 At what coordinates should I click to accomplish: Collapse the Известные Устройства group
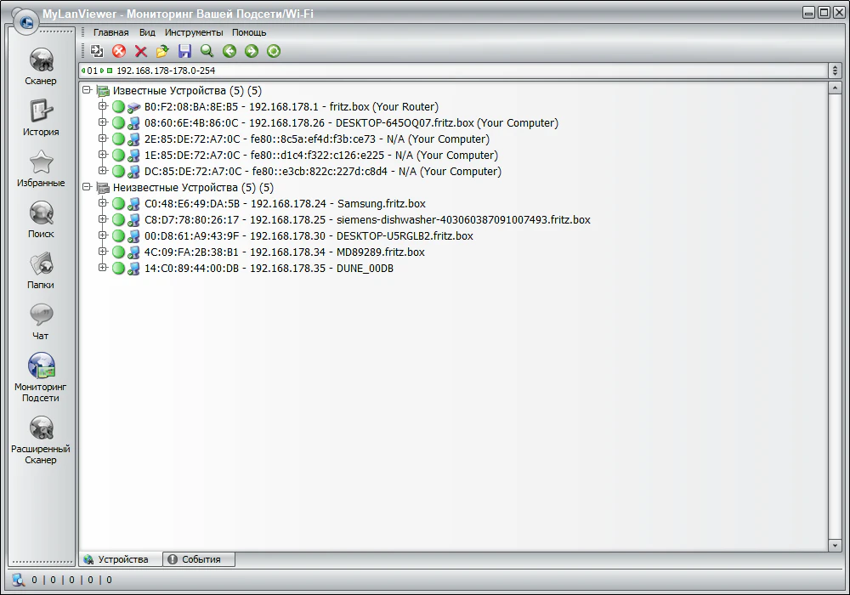(87, 90)
